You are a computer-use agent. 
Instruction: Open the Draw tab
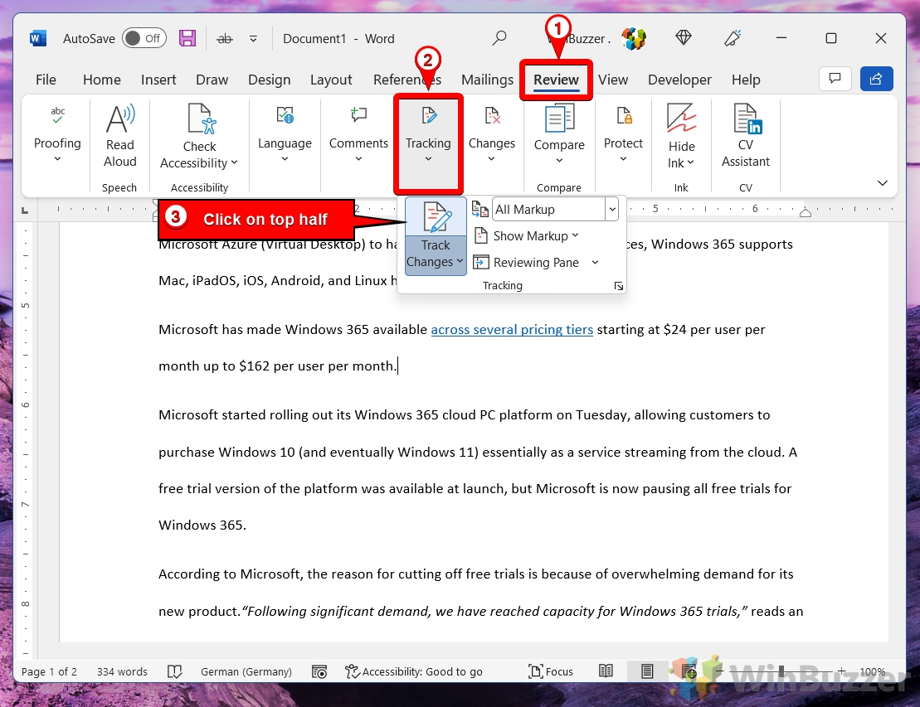(x=212, y=80)
